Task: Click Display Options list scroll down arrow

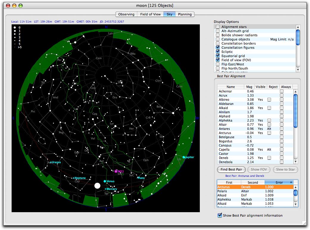Action: coord(298,70)
